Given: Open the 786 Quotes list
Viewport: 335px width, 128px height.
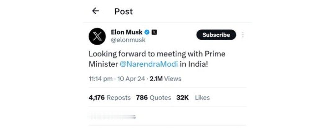Looking at the screenshot, I should coord(154,98).
